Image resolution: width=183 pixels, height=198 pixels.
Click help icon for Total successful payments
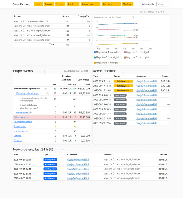point(46,89)
